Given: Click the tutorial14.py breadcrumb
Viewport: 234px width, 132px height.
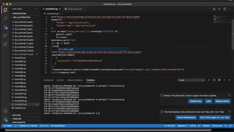Looking at the screenshot, I should click(x=53, y=14).
